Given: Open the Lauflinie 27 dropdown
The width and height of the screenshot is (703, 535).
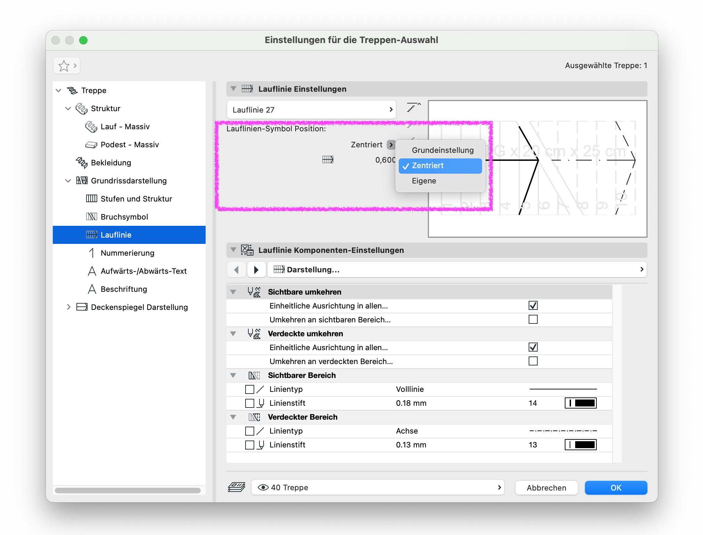Looking at the screenshot, I should tap(311, 110).
